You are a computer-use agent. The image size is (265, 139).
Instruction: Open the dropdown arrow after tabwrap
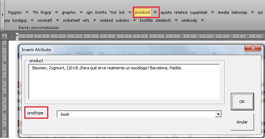(252, 12)
